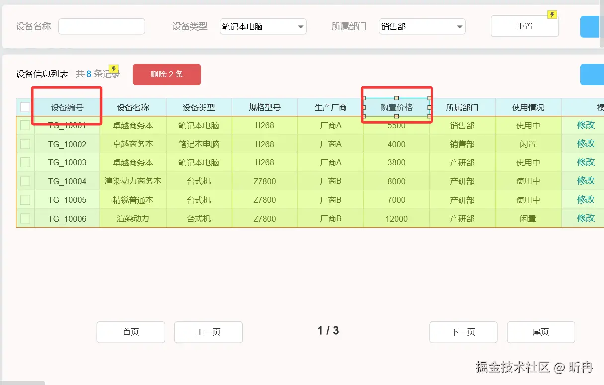Click the TG_10004 cell
The height and width of the screenshot is (385, 604).
[67, 181]
